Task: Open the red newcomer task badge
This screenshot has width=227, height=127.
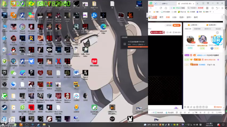Action: coord(157,32)
